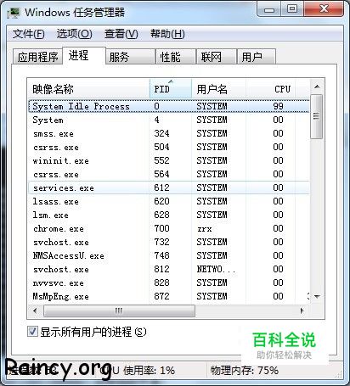This screenshot has width=350, height=386.
Task: Open the 选项(O) menu
Action: [x=74, y=34]
